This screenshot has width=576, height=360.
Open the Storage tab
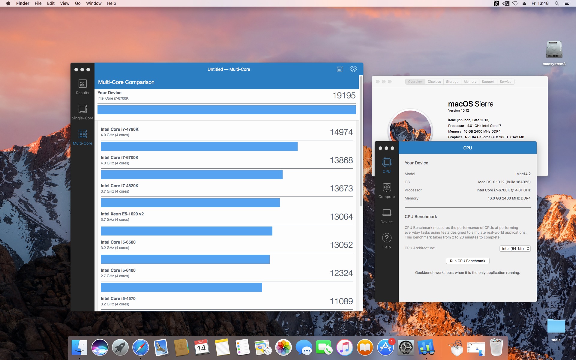[x=452, y=82]
